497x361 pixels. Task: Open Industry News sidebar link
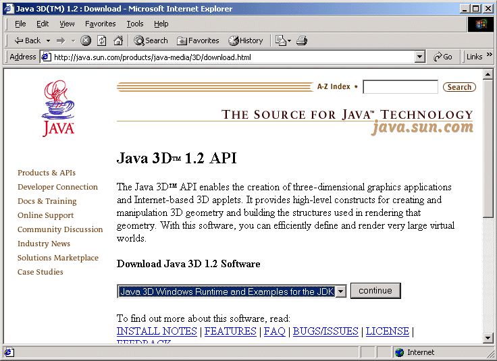44,244
